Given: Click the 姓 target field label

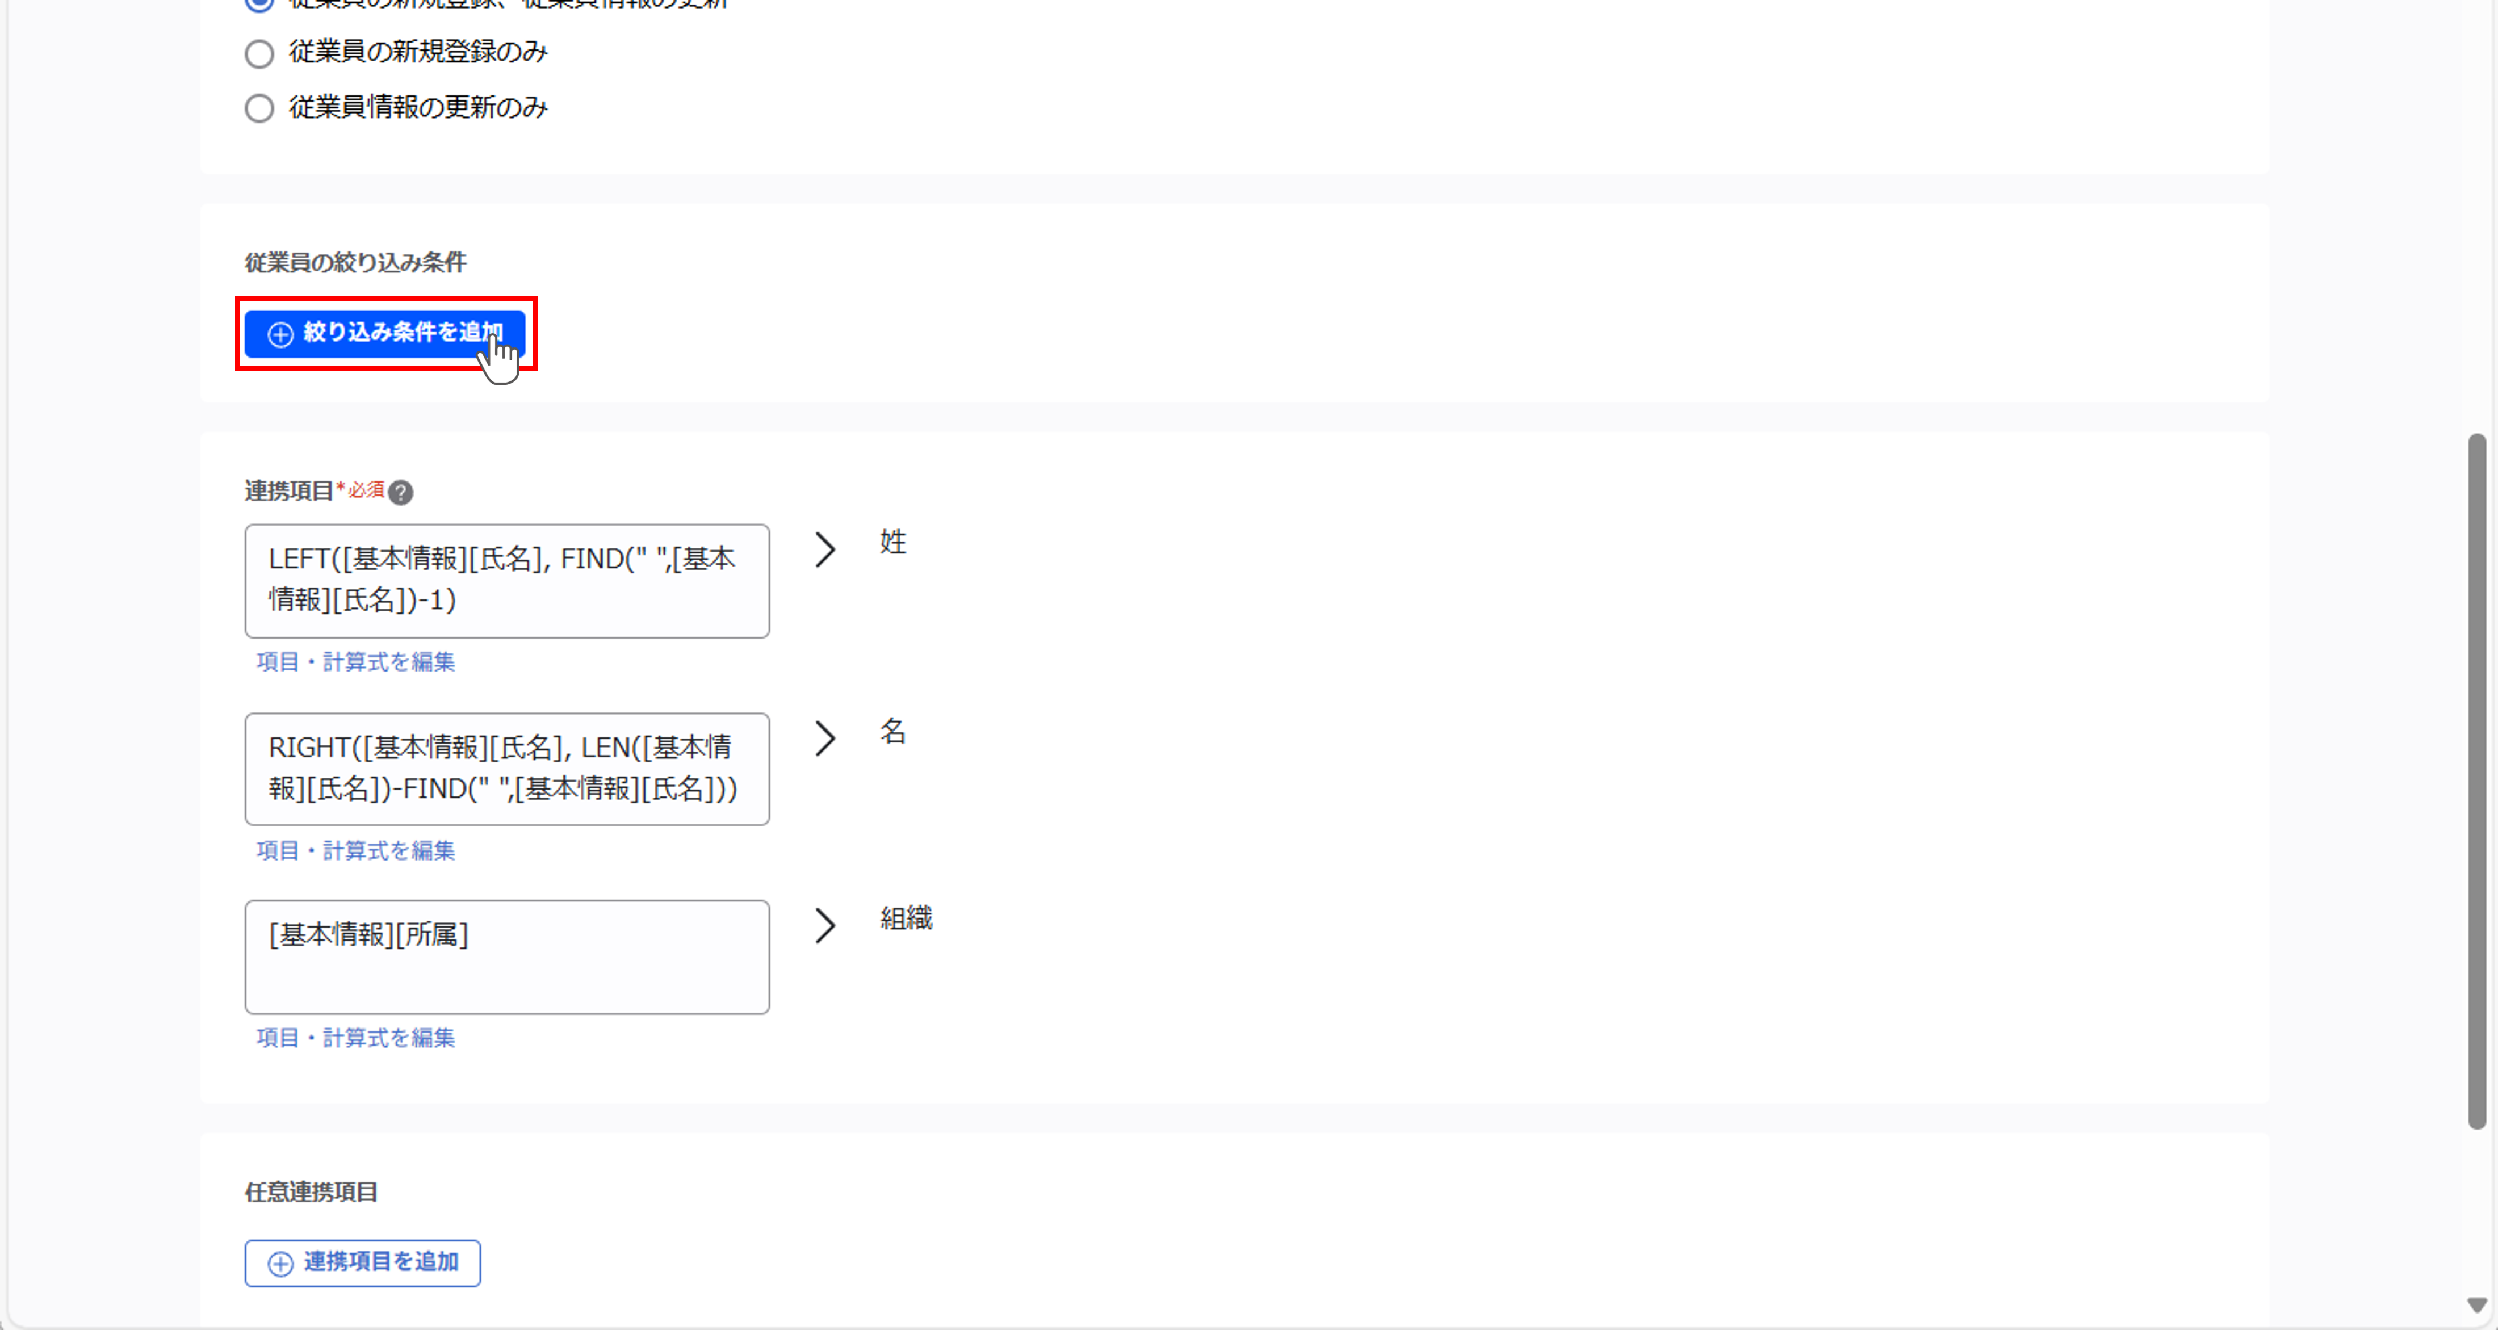Looking at the screenshot, I should [893, 542].
